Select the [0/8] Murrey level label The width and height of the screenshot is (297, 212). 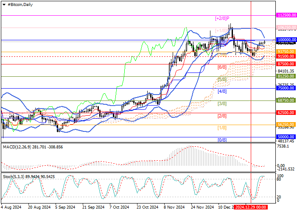tap(222, 140)
